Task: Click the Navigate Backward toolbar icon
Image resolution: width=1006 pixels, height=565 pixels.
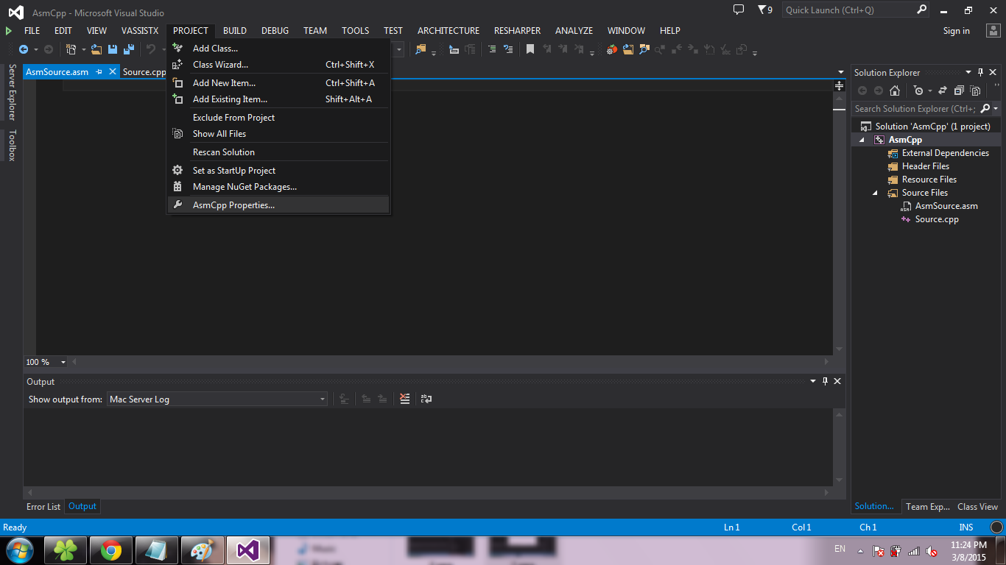Action: tap(24, 49)
